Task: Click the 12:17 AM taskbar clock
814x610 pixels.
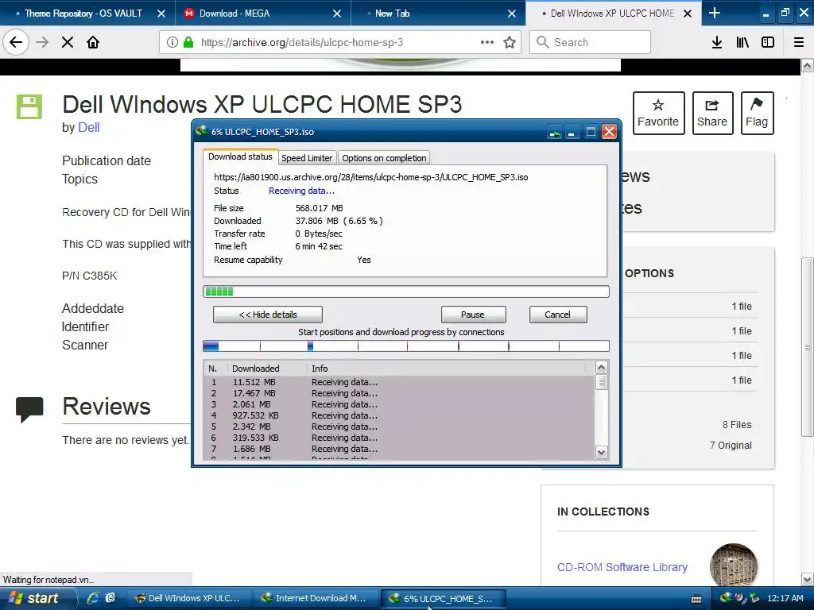Action: click(785, 598)
